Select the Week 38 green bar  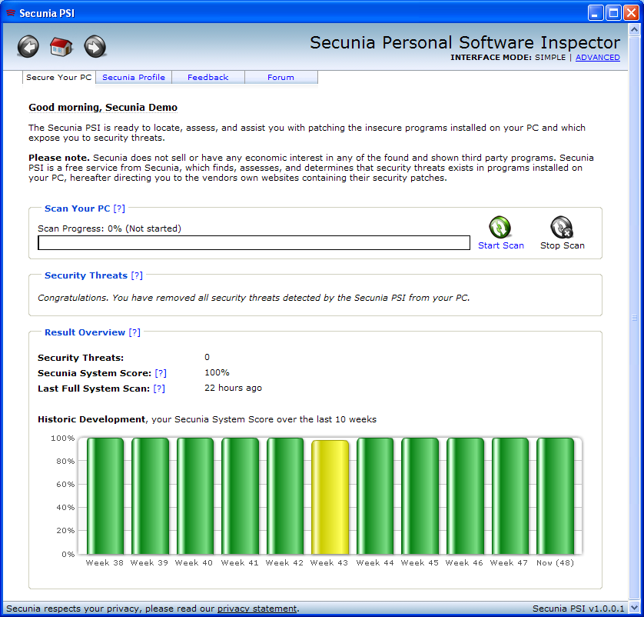coord(105,496)
